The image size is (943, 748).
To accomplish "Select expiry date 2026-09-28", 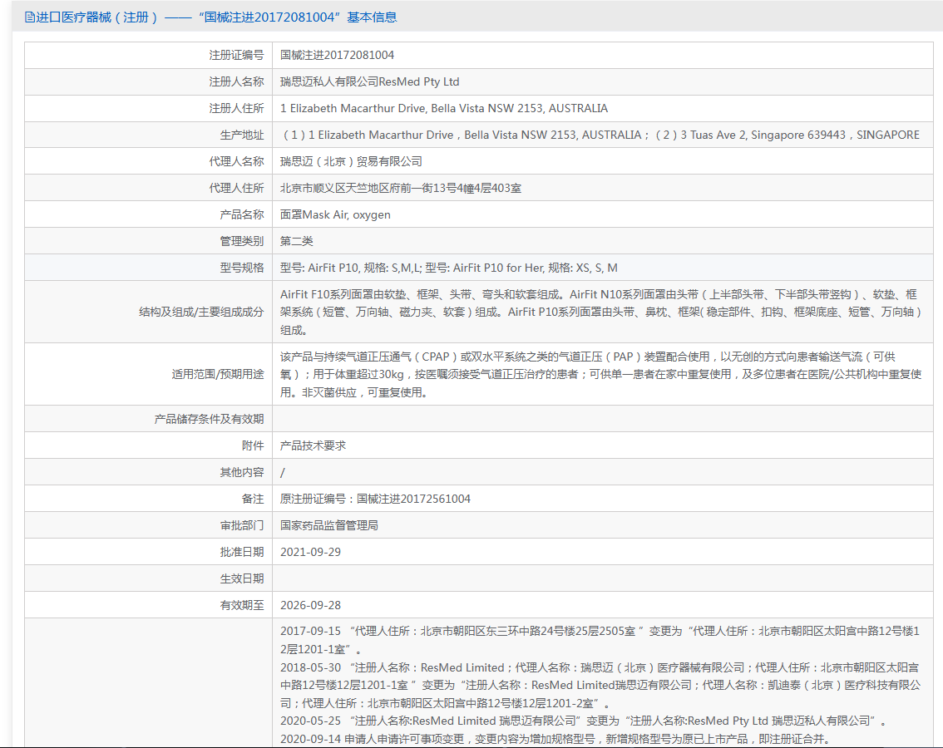I will 310,605.
